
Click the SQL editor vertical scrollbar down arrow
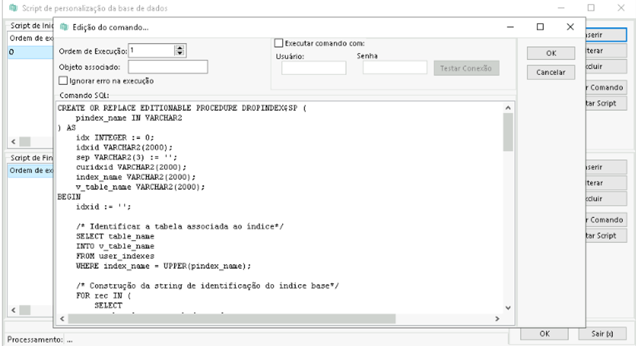coord(508,308)
